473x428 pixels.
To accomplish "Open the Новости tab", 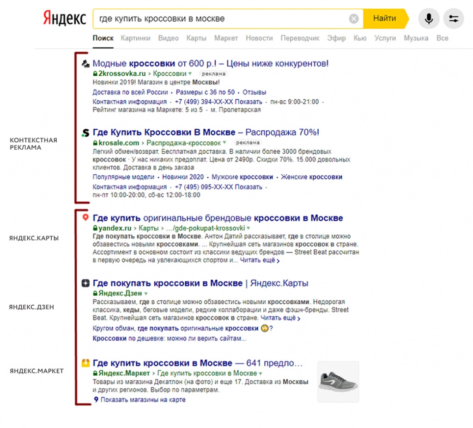I will (259, 38).
